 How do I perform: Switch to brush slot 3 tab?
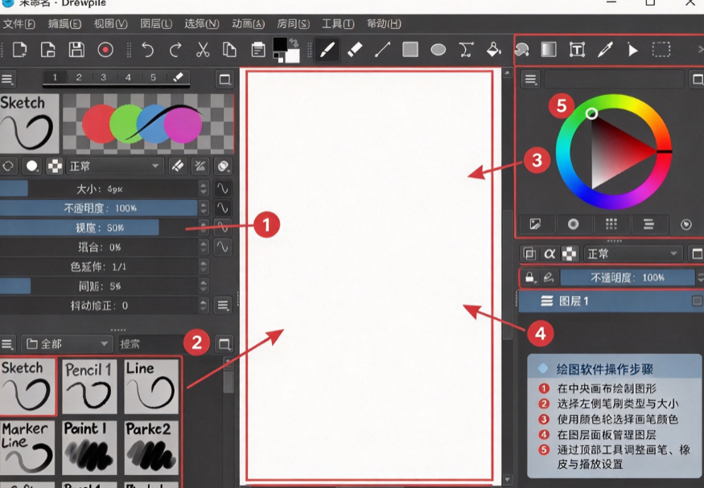click(103, 77)
